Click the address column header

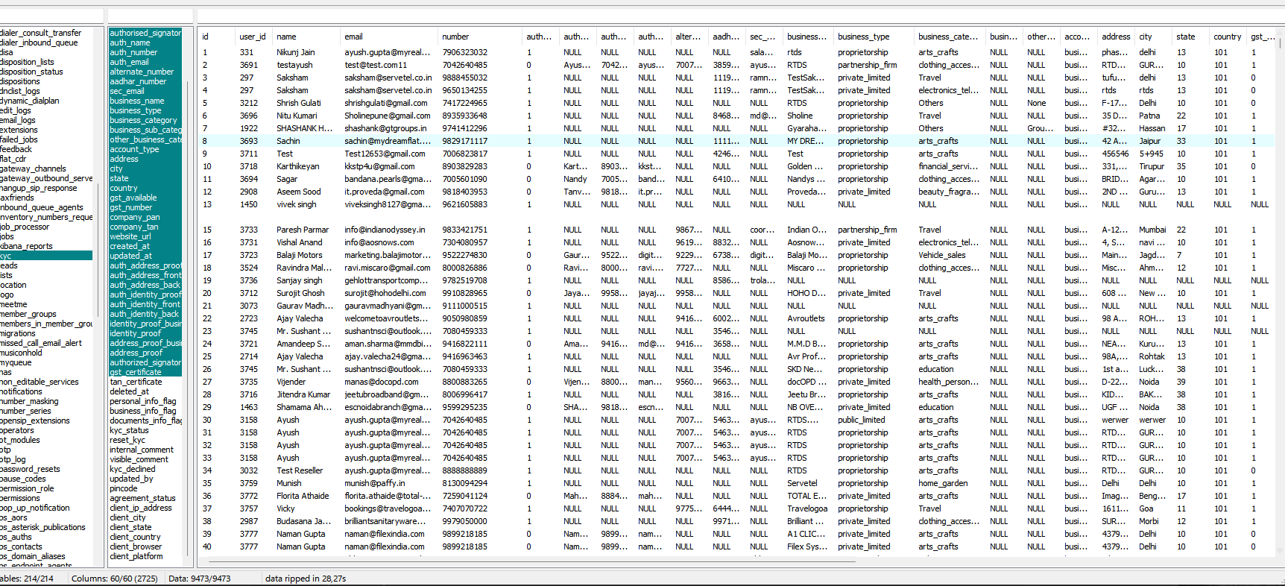coord(1117,37)
